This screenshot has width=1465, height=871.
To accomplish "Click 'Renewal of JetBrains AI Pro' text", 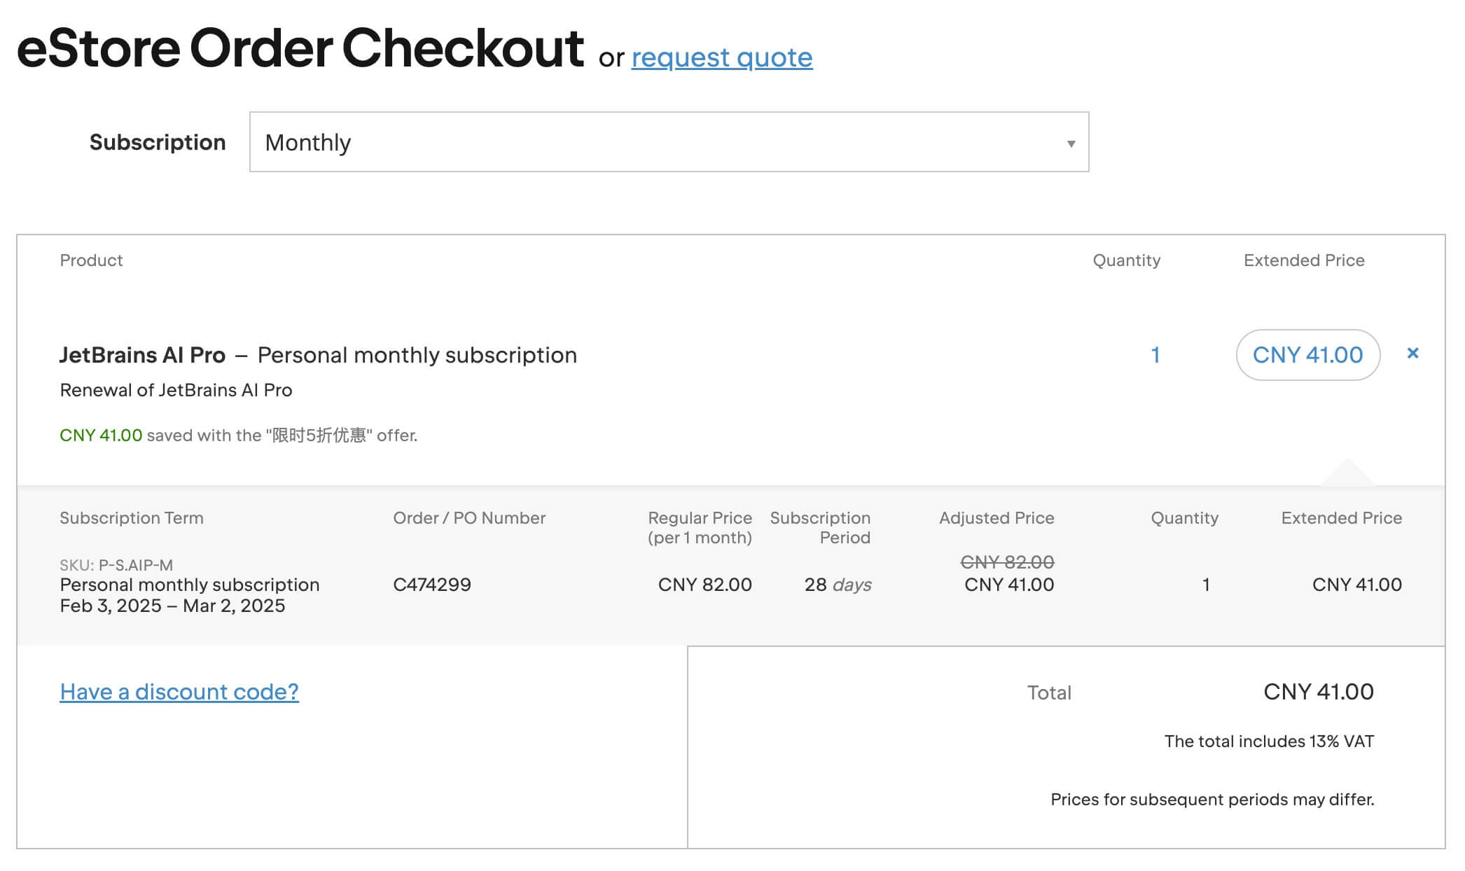I will [176, 390].
